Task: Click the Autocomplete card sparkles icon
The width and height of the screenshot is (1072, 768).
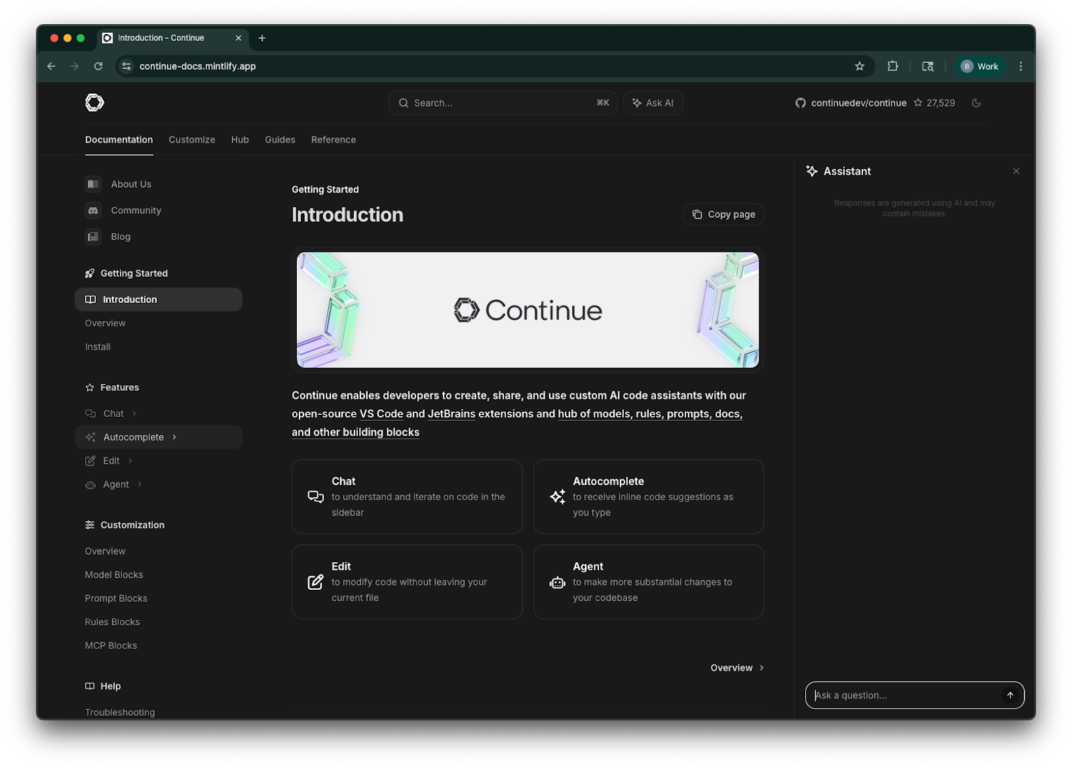Action: [x=557, y=497]
